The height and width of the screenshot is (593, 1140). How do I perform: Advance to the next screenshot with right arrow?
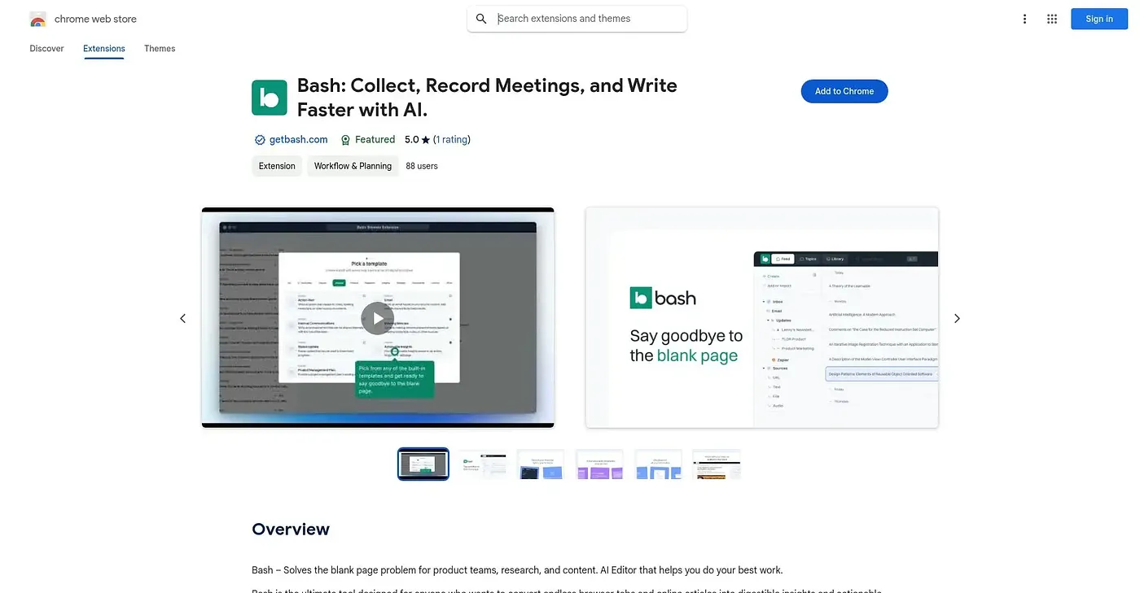[957, 318]
